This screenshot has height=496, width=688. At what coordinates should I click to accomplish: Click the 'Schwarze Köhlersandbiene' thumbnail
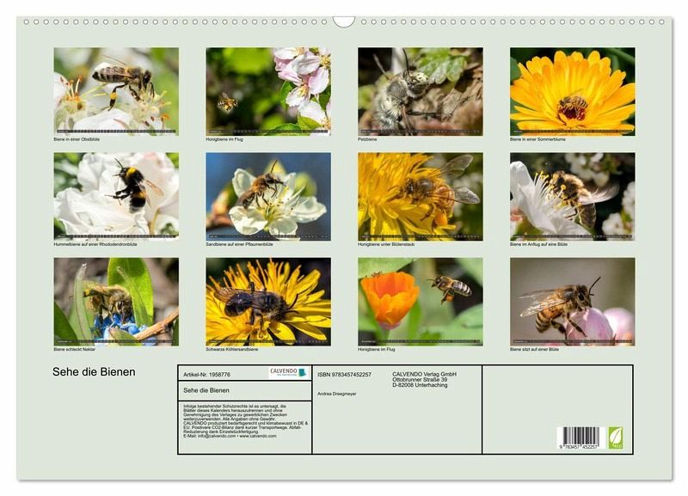[268, 302]
